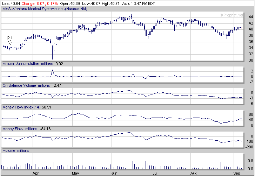Click the 'Jun' label on date axis

tap(114, 173)
